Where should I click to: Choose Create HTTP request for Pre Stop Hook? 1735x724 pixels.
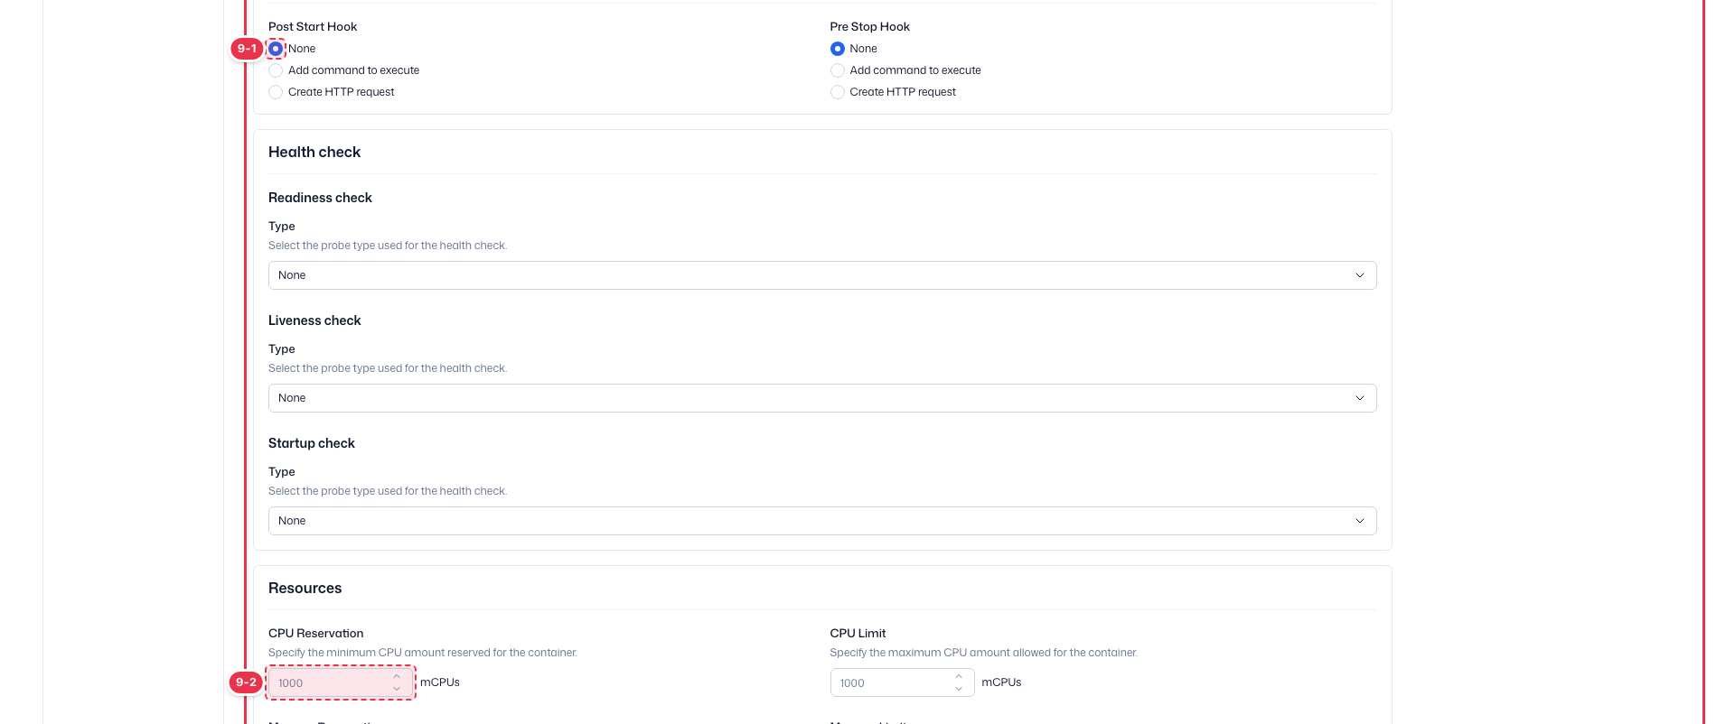tap(838, 92)
